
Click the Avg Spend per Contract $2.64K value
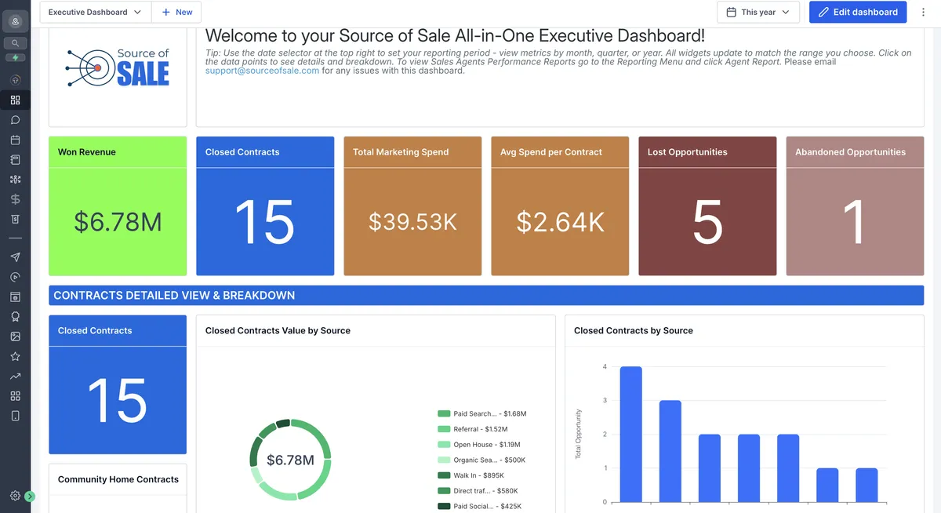(x=560, y=222)
